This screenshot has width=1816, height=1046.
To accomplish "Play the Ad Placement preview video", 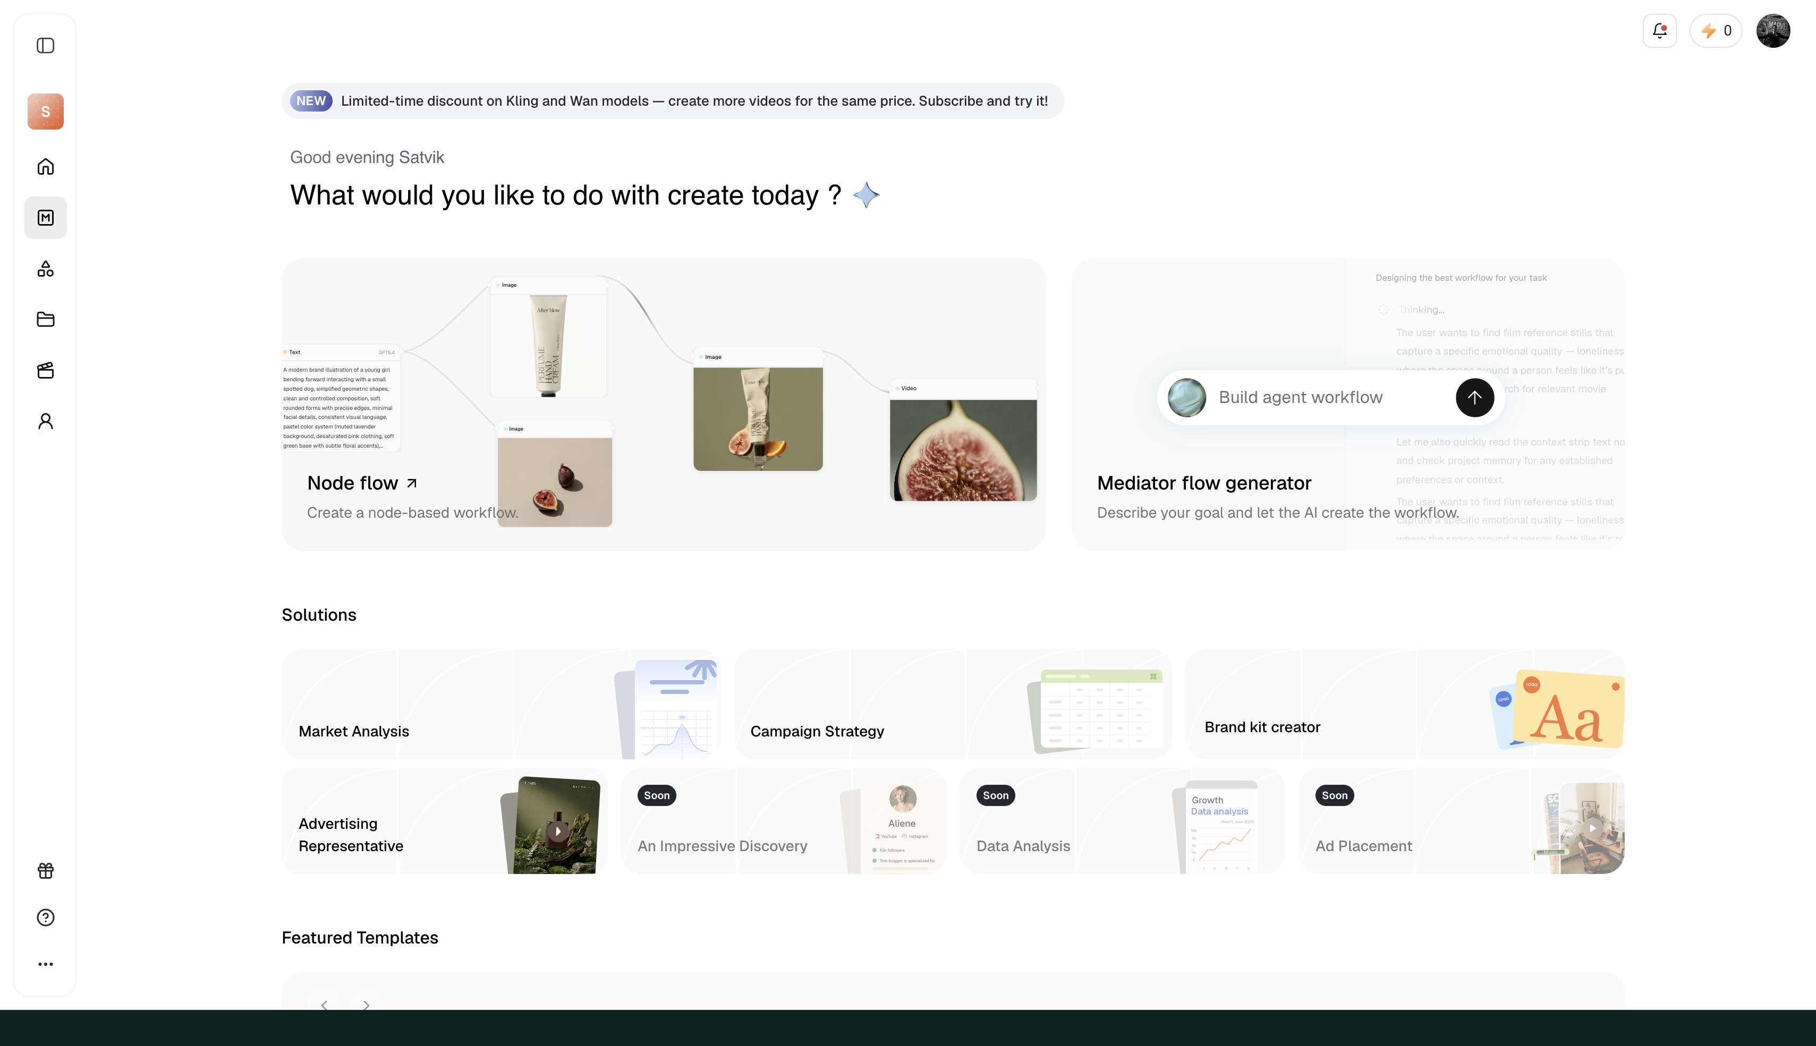I will click(1593, 828).
